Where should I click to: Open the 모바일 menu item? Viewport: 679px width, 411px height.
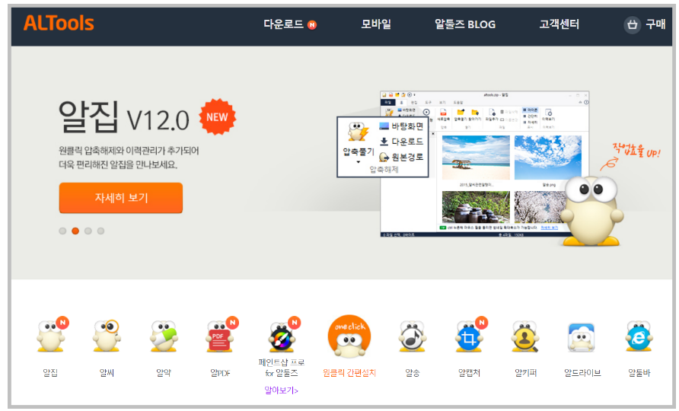tap(376, 24)
